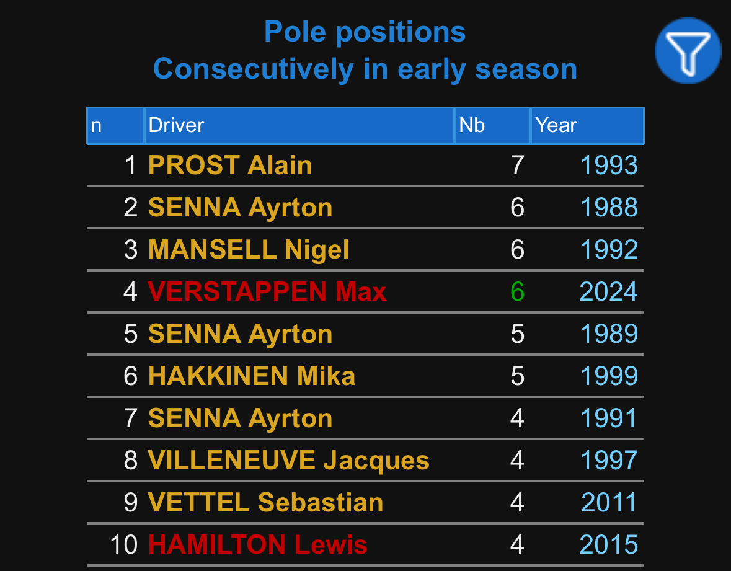Screen dimensions: 731x571
Task: Sort by the Driver column header
Action: 177,126
